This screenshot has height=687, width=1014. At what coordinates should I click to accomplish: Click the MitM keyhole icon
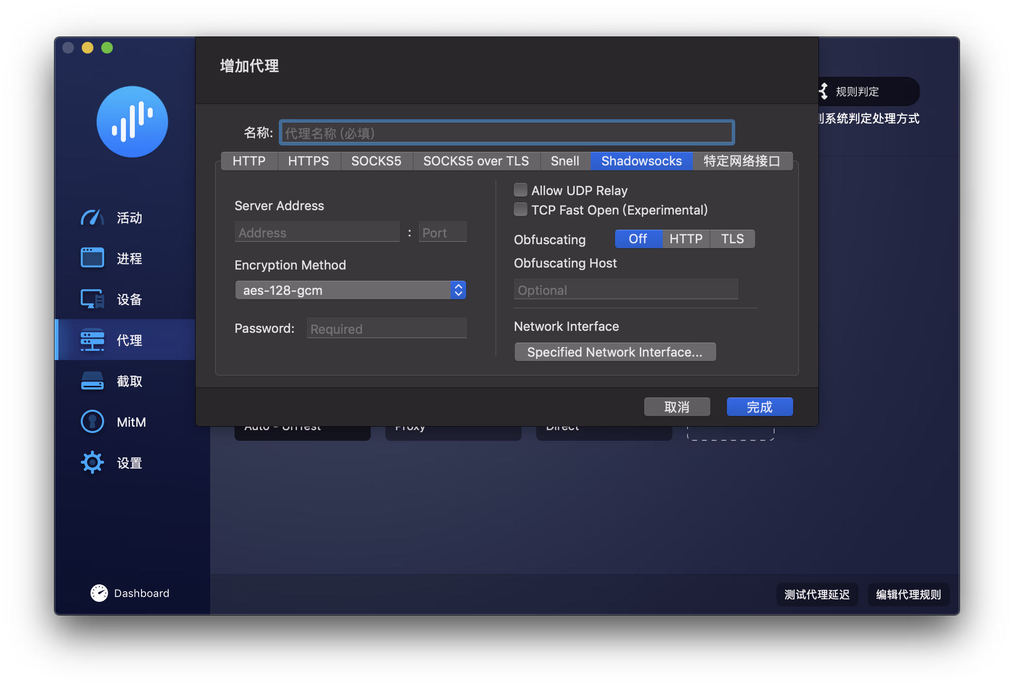[92, 421]
